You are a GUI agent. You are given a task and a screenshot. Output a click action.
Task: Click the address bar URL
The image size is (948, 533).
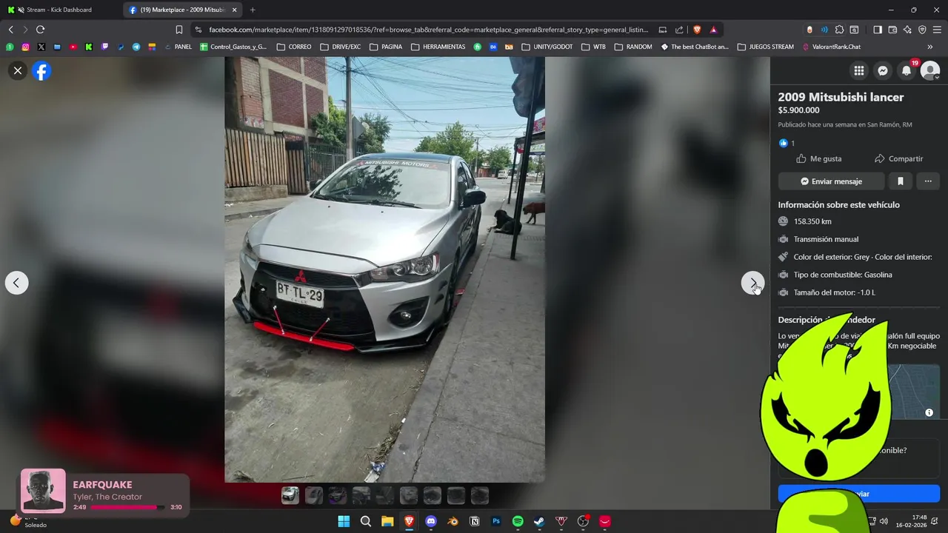point(428,30)
